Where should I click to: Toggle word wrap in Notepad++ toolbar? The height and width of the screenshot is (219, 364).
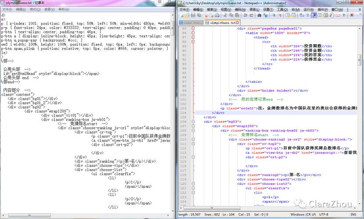[302, 15]
